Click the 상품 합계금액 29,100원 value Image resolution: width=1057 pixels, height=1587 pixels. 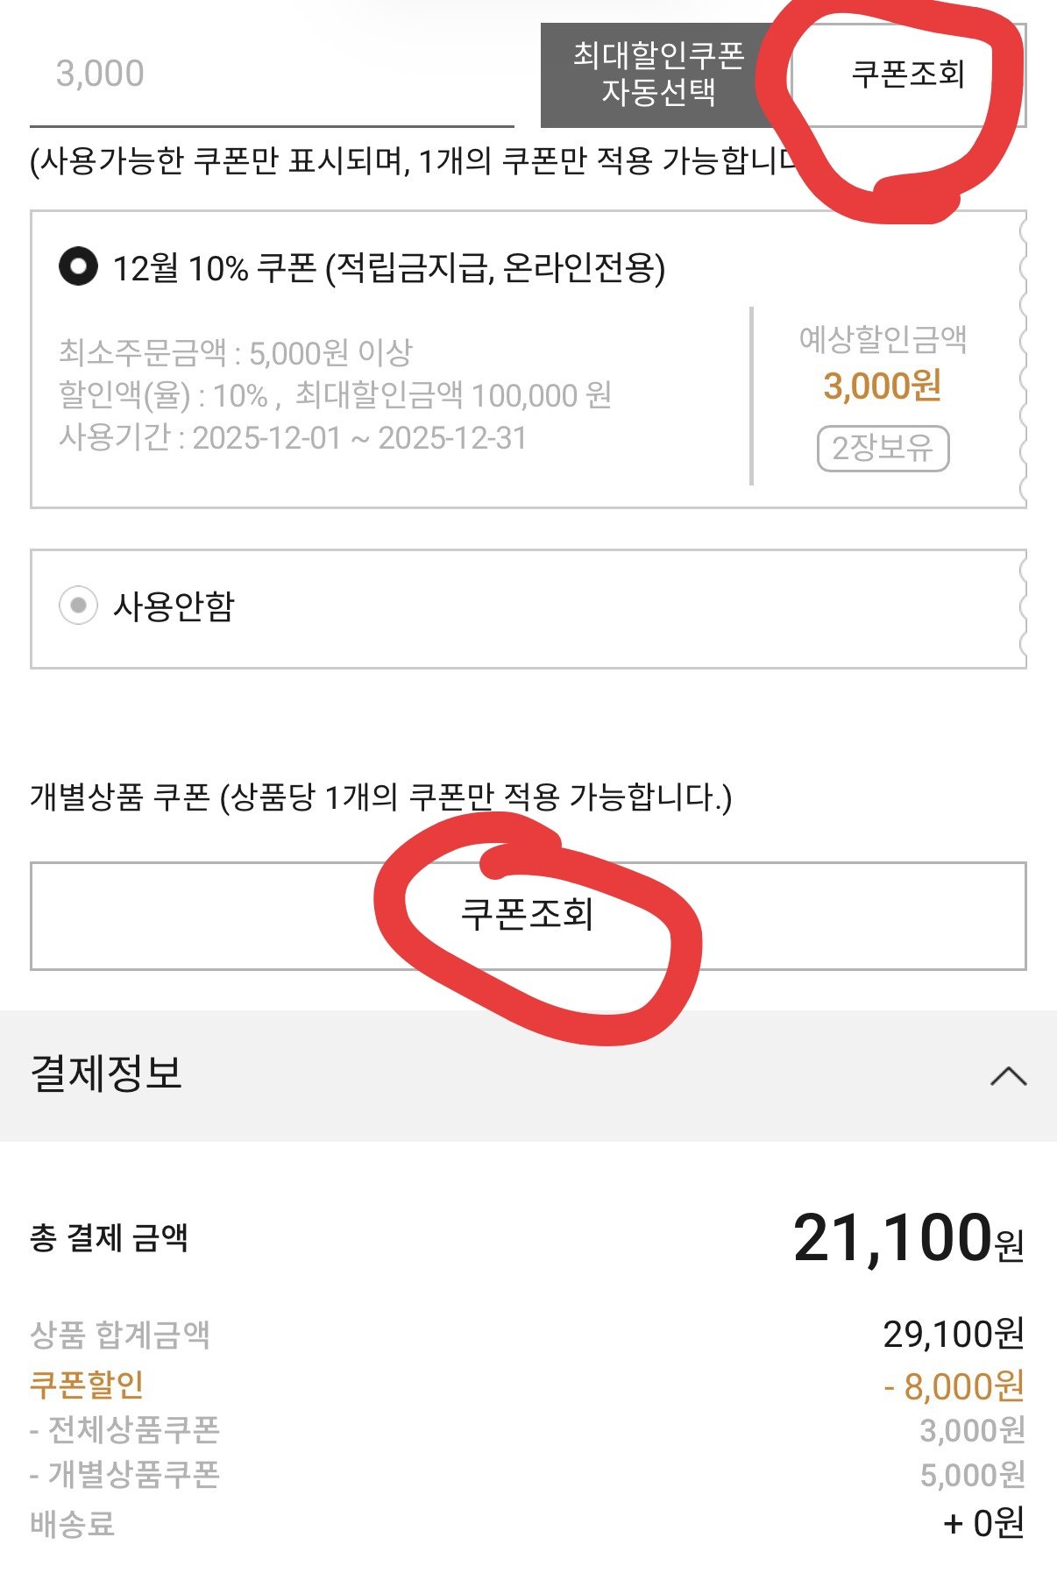click(x=954, y=1335)
